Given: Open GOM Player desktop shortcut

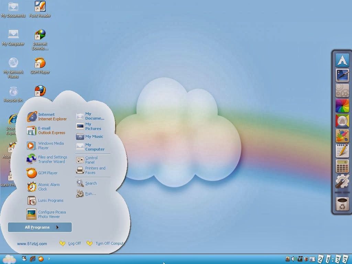Looking at the screenshot, I should (40, 66).
